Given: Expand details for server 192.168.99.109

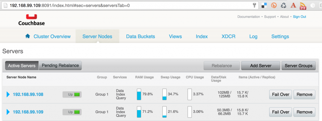Looking at the screenshot, I should pos(8,112).
